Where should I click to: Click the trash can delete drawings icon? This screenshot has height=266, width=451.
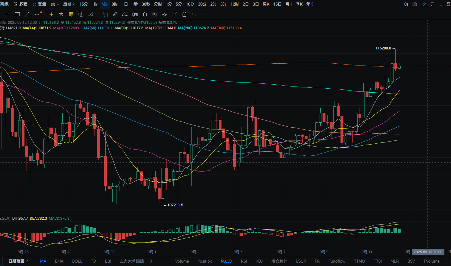click(x=184, y=14)
